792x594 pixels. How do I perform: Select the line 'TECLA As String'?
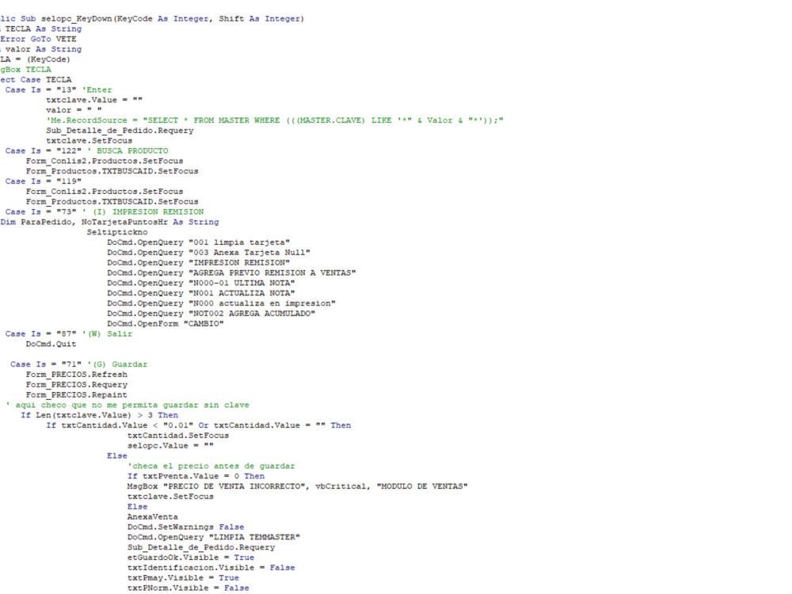[x=41, y=29]
